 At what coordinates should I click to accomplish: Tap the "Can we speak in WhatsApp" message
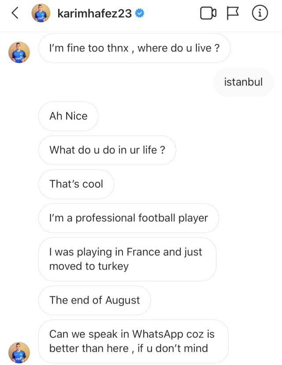133,341
